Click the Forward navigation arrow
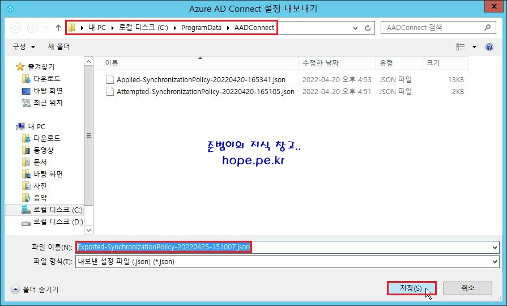 click(x=32, y=28)
